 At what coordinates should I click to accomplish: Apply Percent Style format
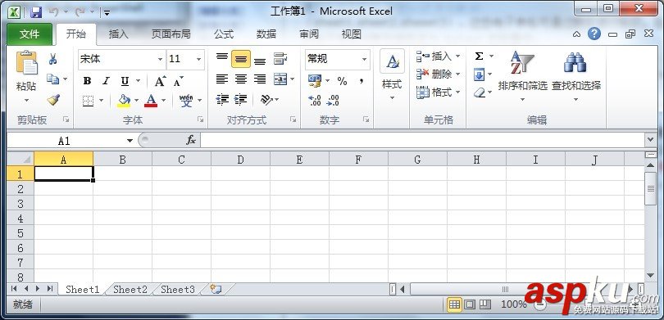342,81
